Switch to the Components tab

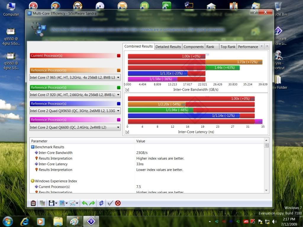coord(194,47)
